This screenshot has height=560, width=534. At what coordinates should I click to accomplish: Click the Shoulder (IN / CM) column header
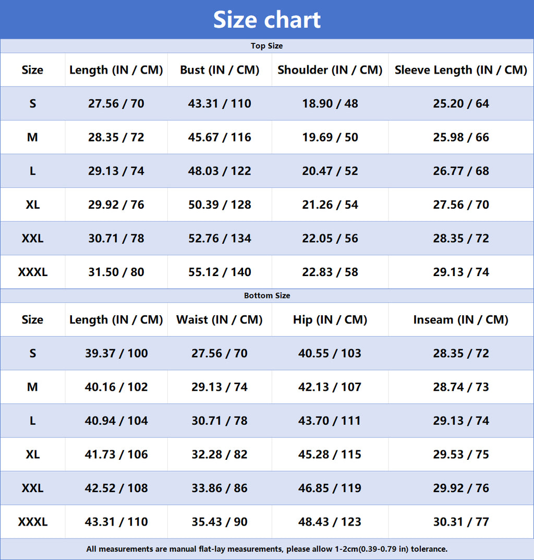330,70
